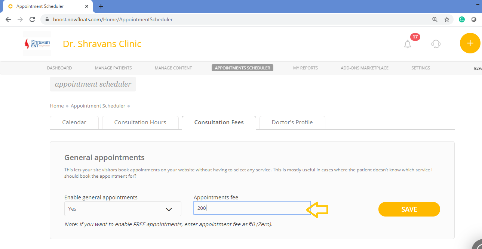Open the browser zoom magnifier icon
This screenshot has width=482, height=249.
coord(435,19)
